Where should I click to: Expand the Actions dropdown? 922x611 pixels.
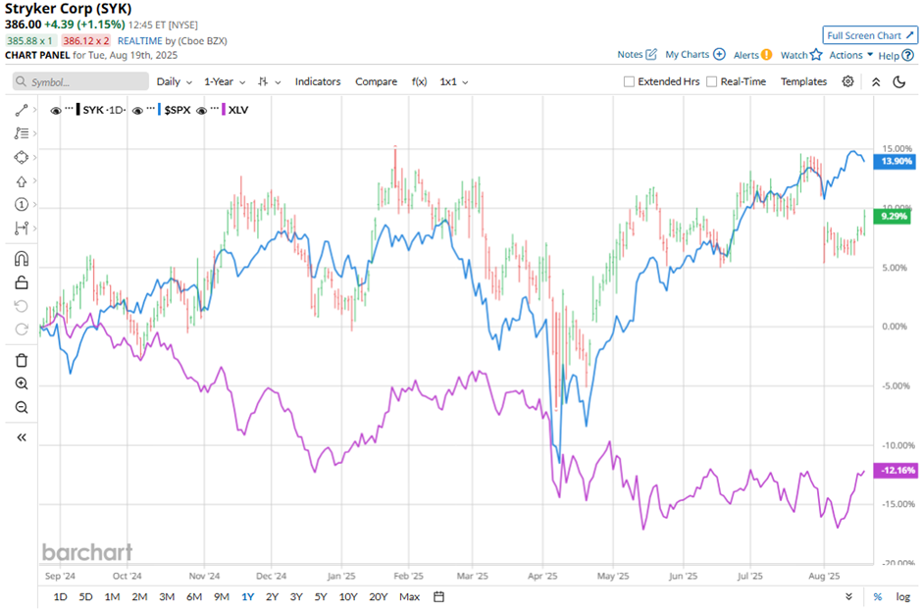click(850, 55)
